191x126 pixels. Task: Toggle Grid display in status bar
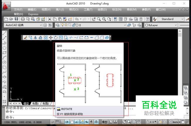pyautogui.click(x=57, y=122)
